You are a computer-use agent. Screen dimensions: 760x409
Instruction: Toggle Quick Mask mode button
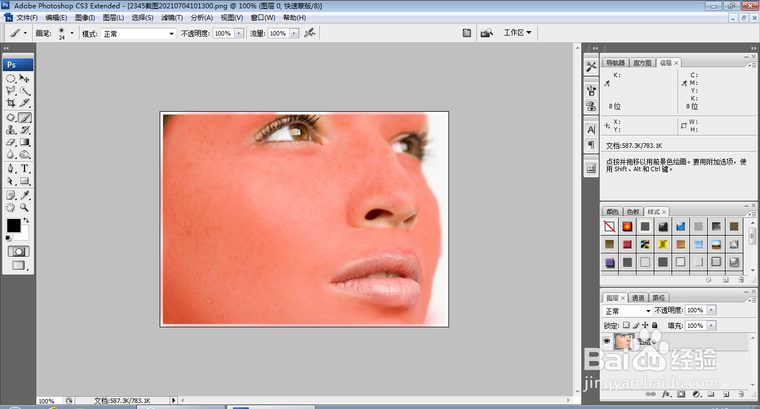pos(18,252)
